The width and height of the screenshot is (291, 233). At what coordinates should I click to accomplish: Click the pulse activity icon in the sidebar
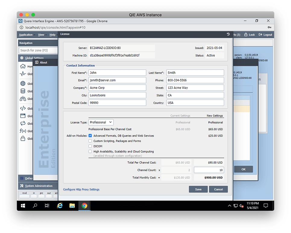pos(23,74)
